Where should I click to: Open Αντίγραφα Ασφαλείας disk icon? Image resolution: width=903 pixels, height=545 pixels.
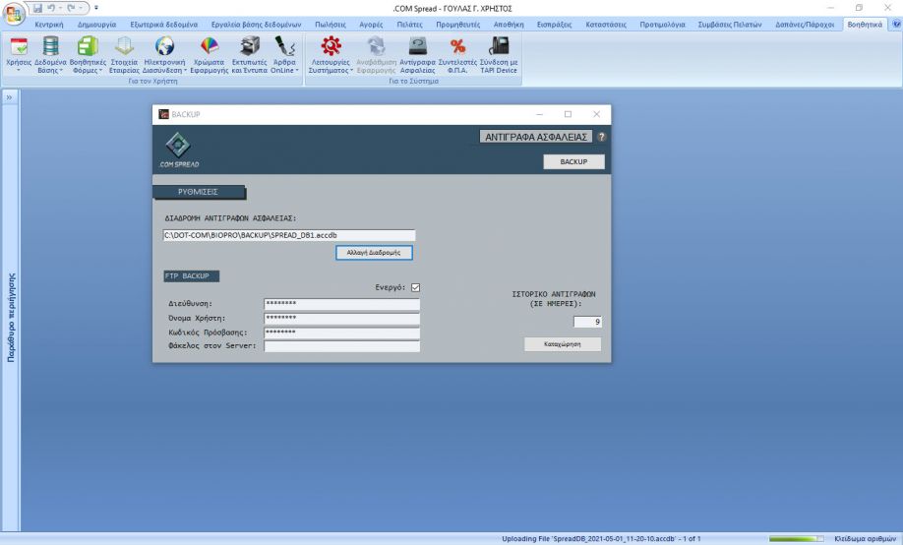(417, 46)
